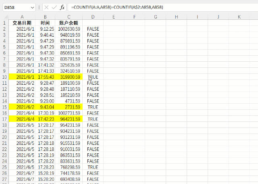Select row 10 header

[4, 77]
